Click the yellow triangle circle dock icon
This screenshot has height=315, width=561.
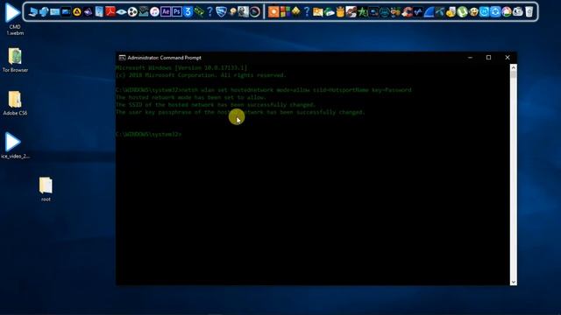[x=77, y=11]
